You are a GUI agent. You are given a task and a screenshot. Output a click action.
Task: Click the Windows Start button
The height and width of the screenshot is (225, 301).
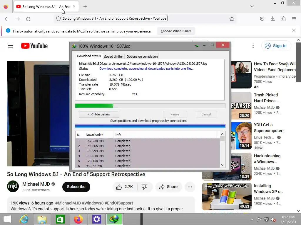pos(7,219)
